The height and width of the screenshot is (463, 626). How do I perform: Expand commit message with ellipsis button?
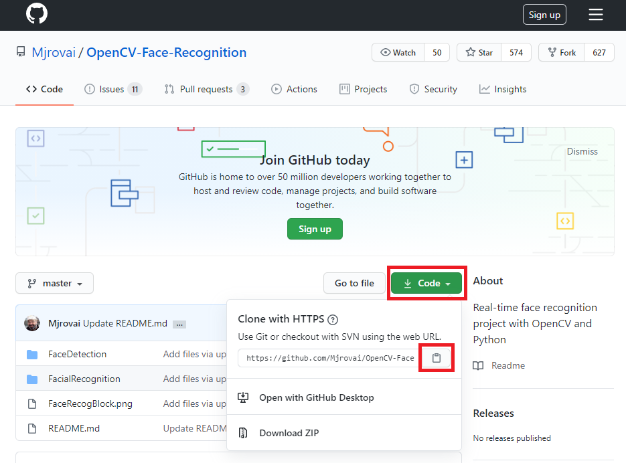(179, 324)
